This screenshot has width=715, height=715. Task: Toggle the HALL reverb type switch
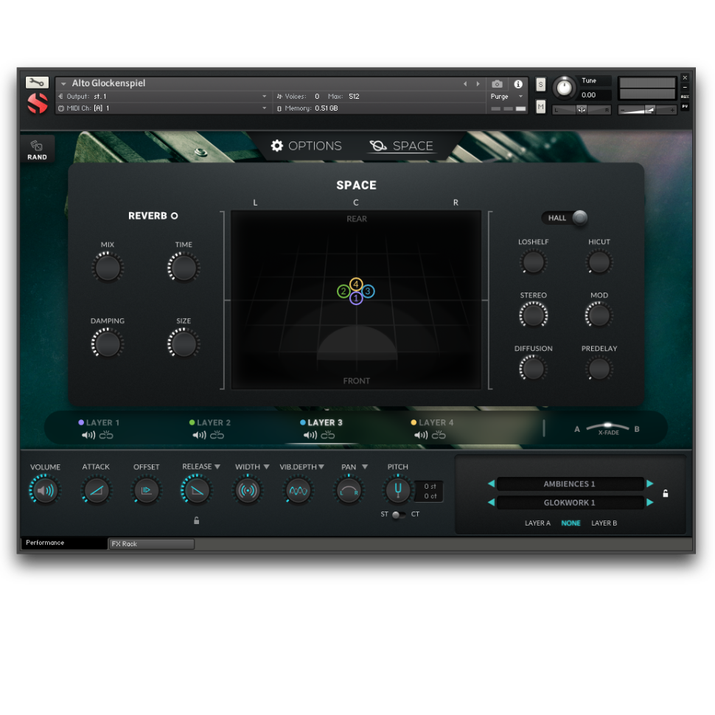565,217
